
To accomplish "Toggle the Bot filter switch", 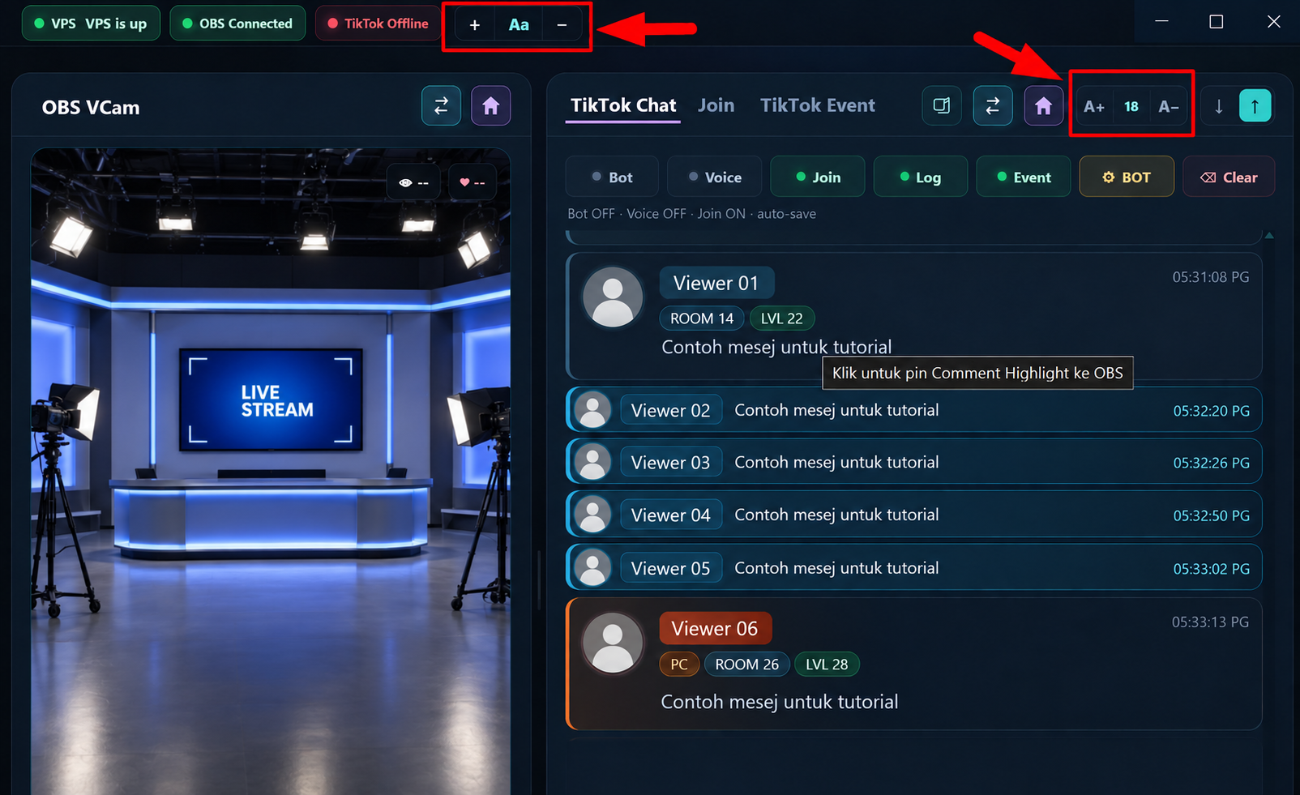I will [x=612, y=177].
